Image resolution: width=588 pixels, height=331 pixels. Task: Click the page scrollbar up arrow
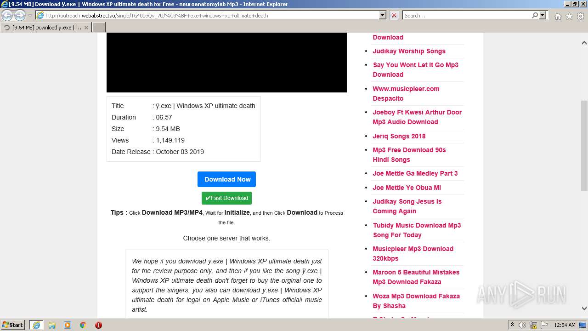point(584,43)
